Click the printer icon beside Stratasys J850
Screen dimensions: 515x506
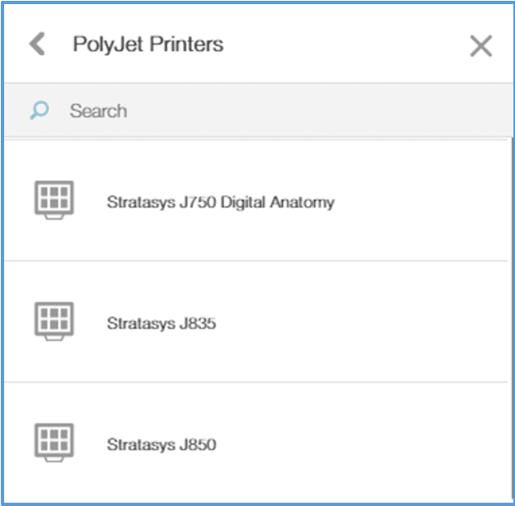click(54, 443)
